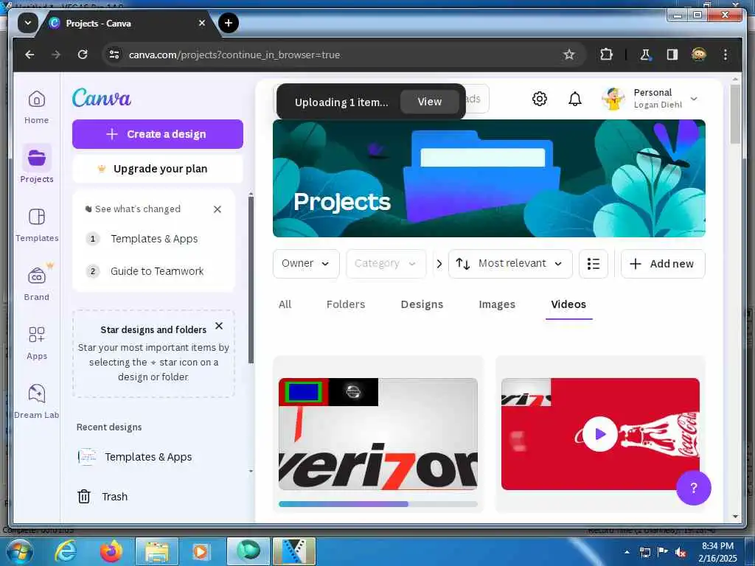Launch Internet Explorer from the taskbar

click(x=66, y=551)
